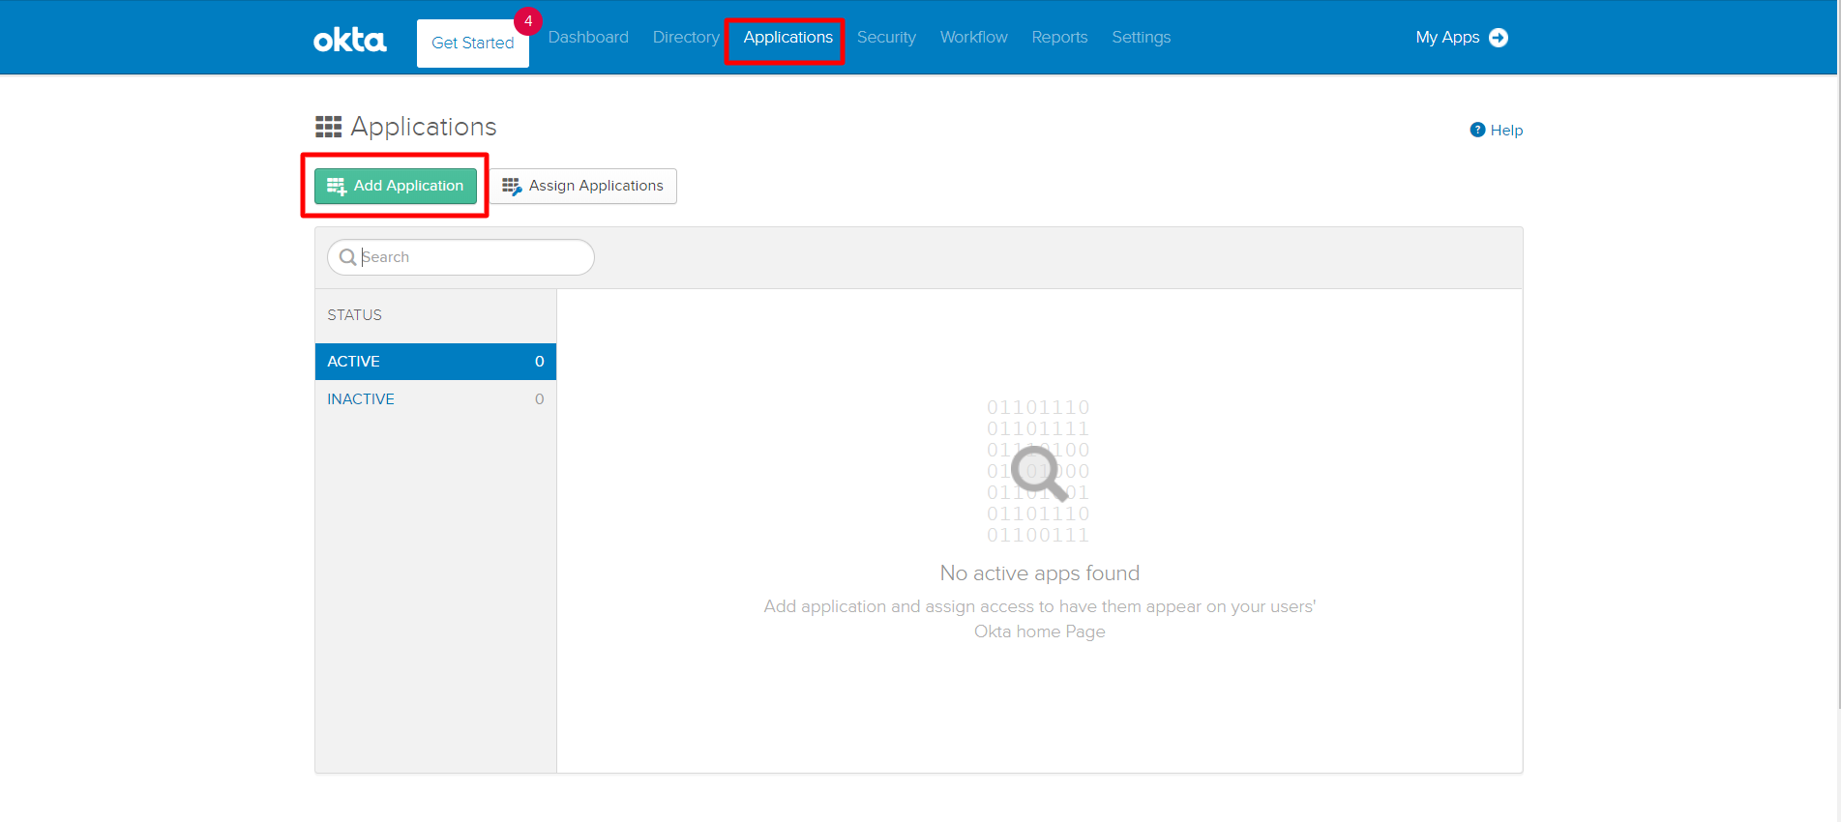The image size is (1841, 822).
Task: Click the search magnifier icon
Action: pyautogui.click(x=347, y=257)
